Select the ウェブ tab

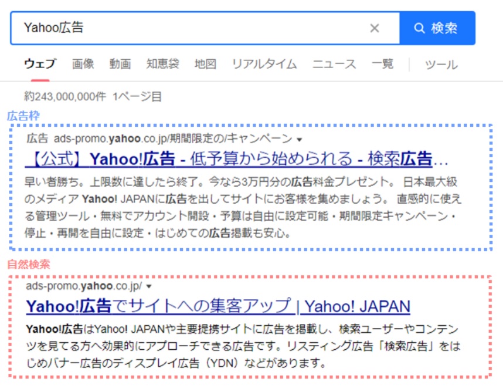(40, 64)
